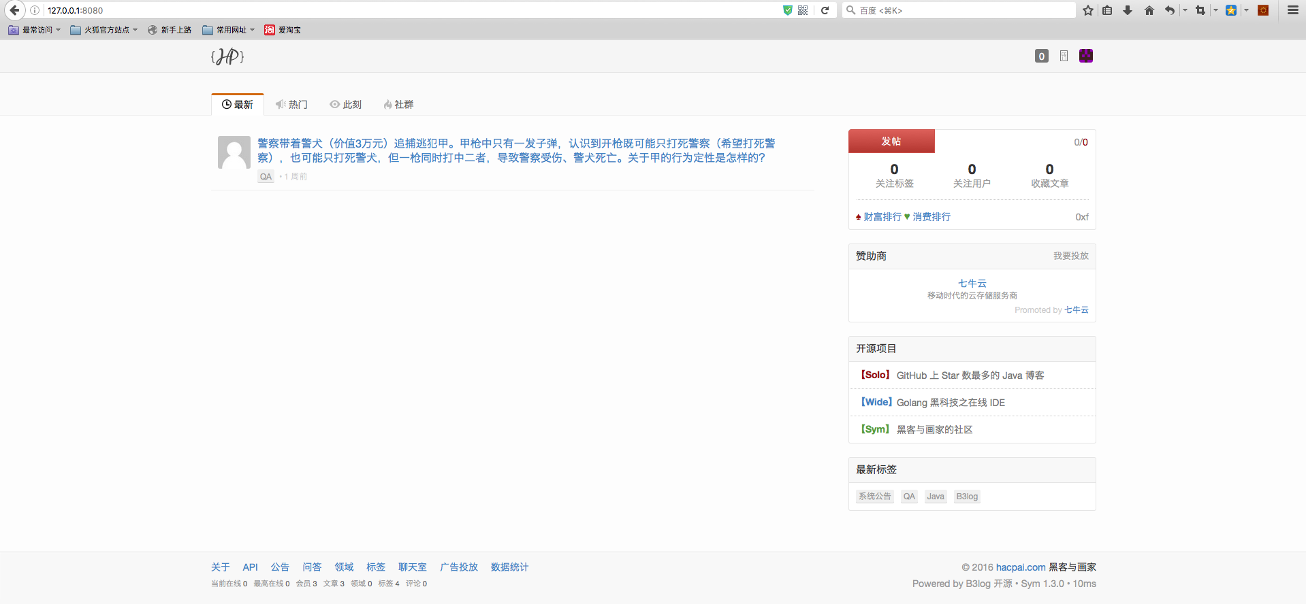The width and height of the screenshot is (1306, 604).
Task: Open the 关于 footer link
Action: (221, 567)
